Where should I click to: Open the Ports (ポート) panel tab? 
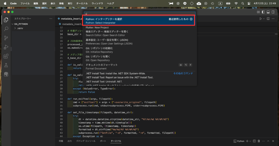pos(103,141)
